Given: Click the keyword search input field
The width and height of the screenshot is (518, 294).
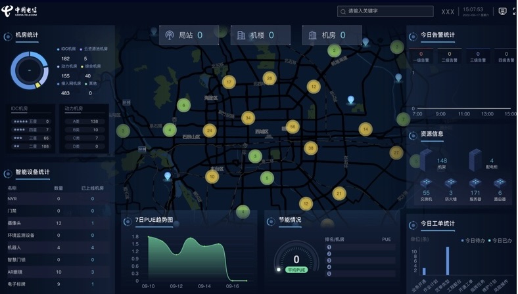Looking at the screenshot, I should [388, 11].
